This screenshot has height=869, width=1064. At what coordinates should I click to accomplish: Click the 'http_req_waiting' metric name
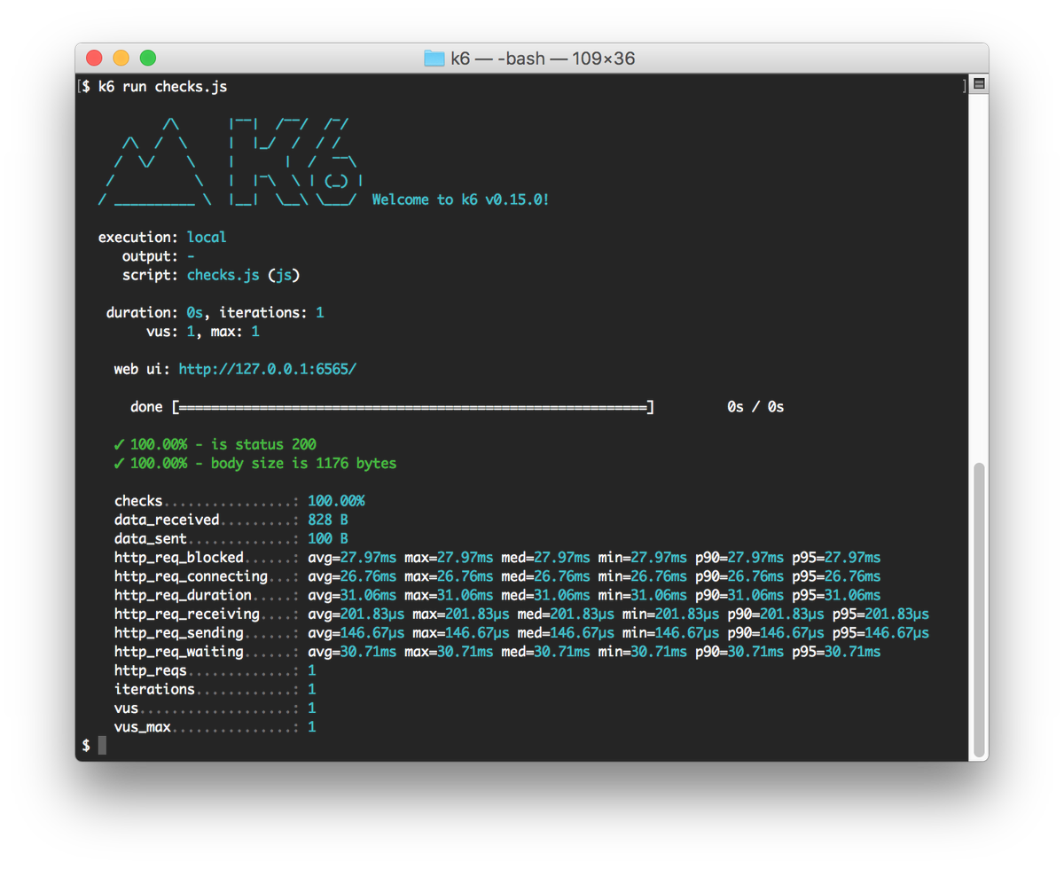[178, 652]
